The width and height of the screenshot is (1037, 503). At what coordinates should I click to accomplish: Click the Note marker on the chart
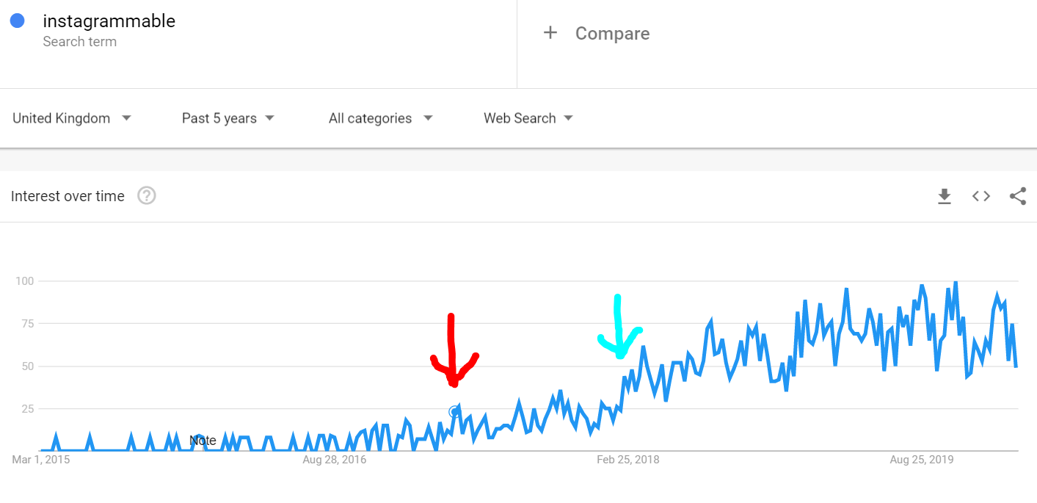click(x=203, y=441)
